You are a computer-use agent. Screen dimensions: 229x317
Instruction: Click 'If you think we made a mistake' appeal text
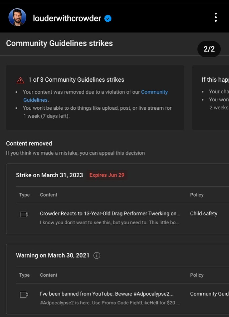pos(75,153)
